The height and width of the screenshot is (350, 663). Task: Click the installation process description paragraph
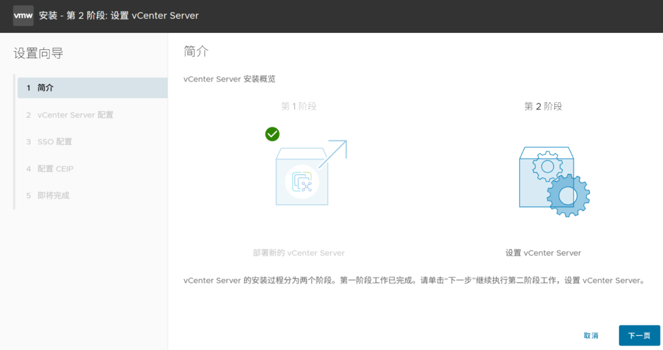414,280
